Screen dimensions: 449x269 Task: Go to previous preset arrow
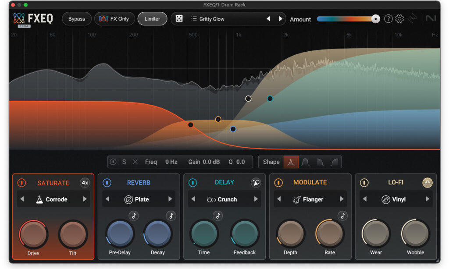coord(268,18)
